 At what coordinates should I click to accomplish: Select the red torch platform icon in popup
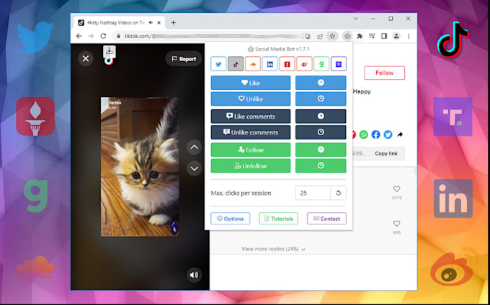click(x=288, y=64)
